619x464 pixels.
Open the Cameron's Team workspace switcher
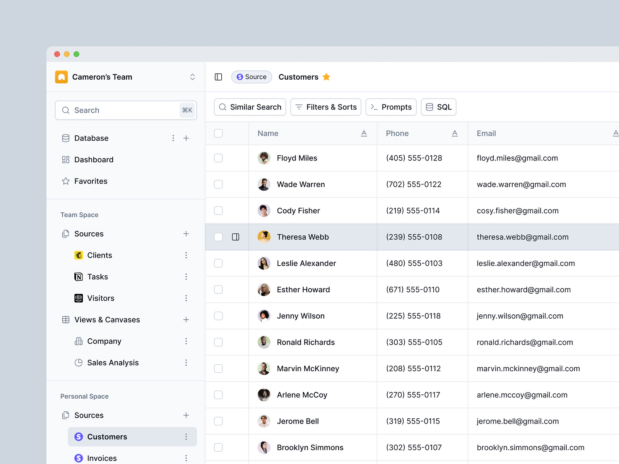coord(192,77)
